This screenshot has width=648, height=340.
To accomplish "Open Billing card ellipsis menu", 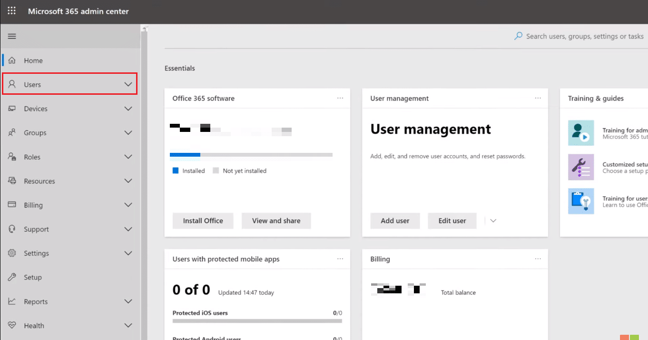I will click(538, 259).
